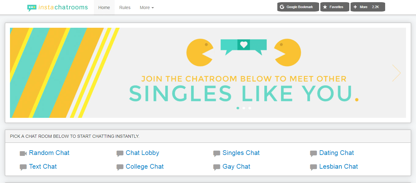Expand the More dropdown in navigation bar
This screenshot has width=416, height=183.
point(147,7)
